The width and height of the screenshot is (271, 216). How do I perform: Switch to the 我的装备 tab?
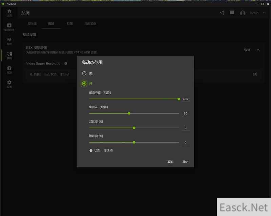pos(90,23)
